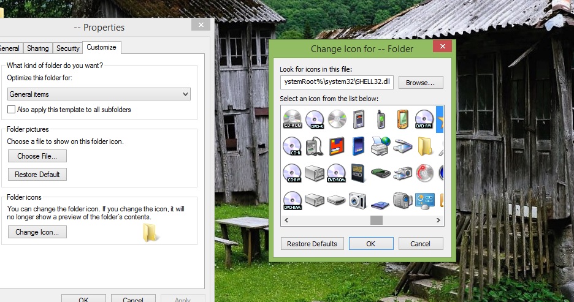574x302 pixels.
Task: Pick the yellow folder icon in icon list
Action: [x=424, y=146]
